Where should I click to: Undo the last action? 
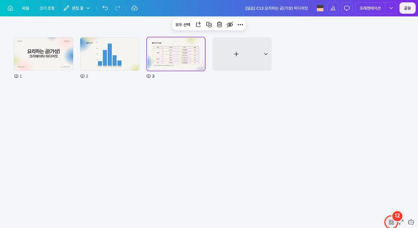point(105,8)
